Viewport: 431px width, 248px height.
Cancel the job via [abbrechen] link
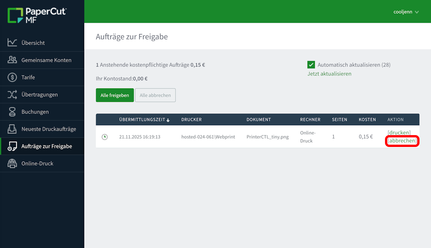402,141
